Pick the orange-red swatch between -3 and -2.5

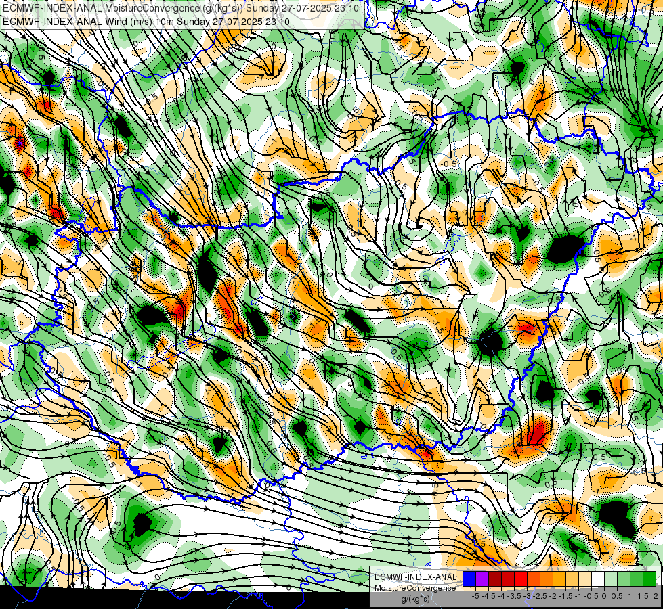(534, 579)
